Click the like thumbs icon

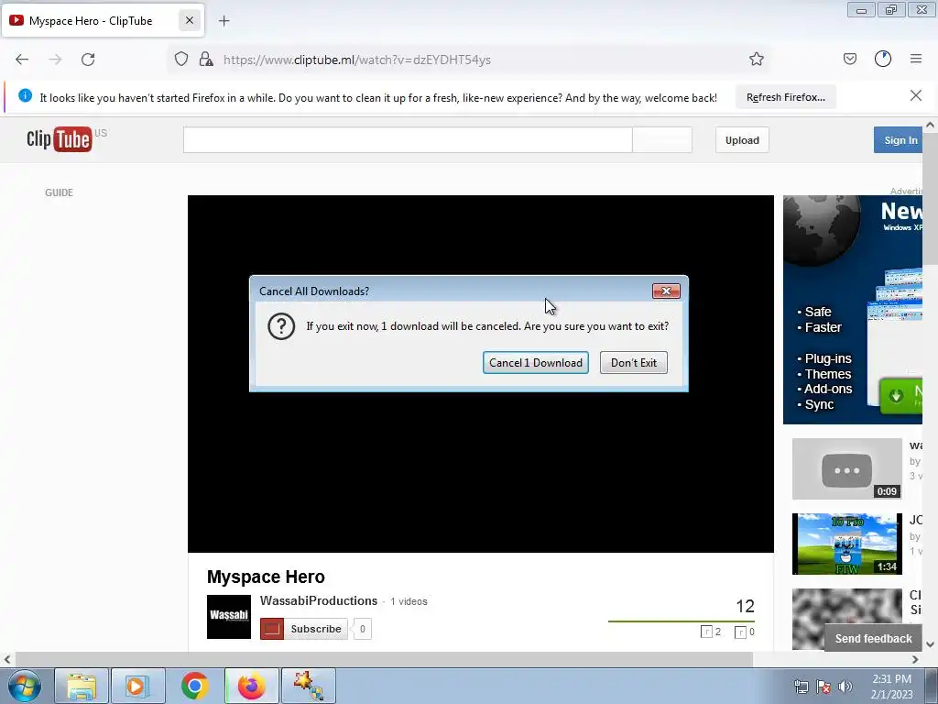(x=706, y=632)
